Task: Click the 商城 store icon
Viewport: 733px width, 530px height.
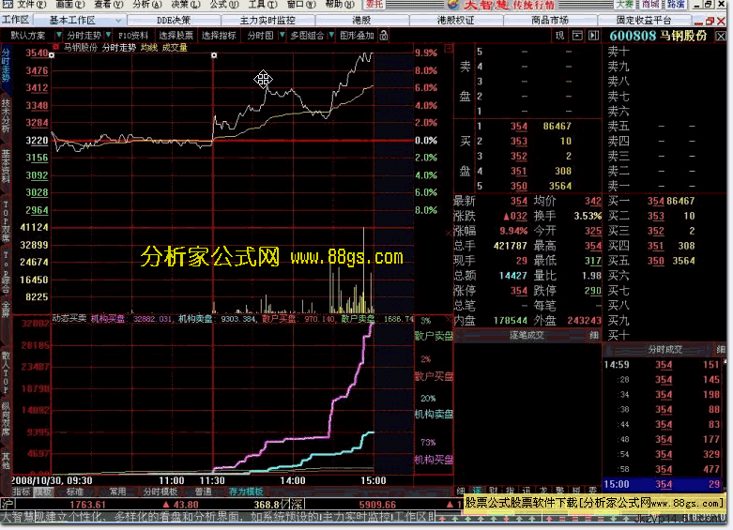Action: tap(650, 5)
